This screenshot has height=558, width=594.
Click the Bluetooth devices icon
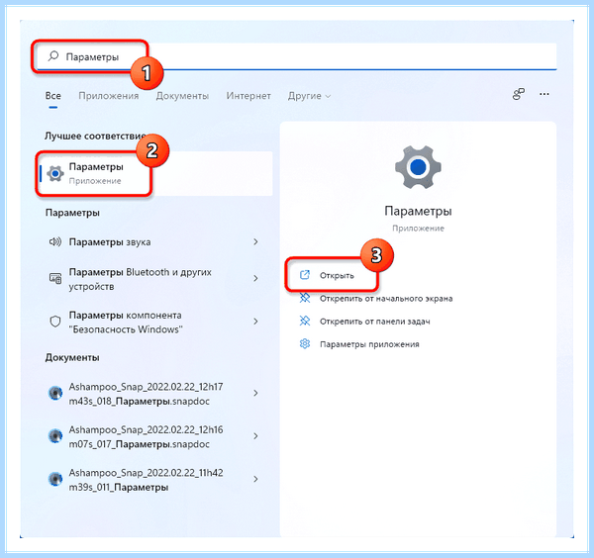coord(55,278)
